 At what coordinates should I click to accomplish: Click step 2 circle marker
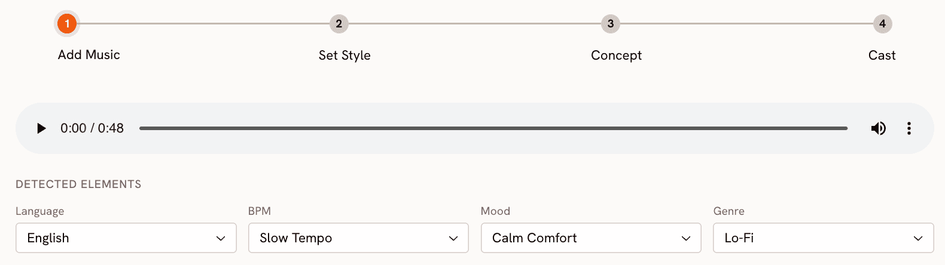tap(339, 24)
